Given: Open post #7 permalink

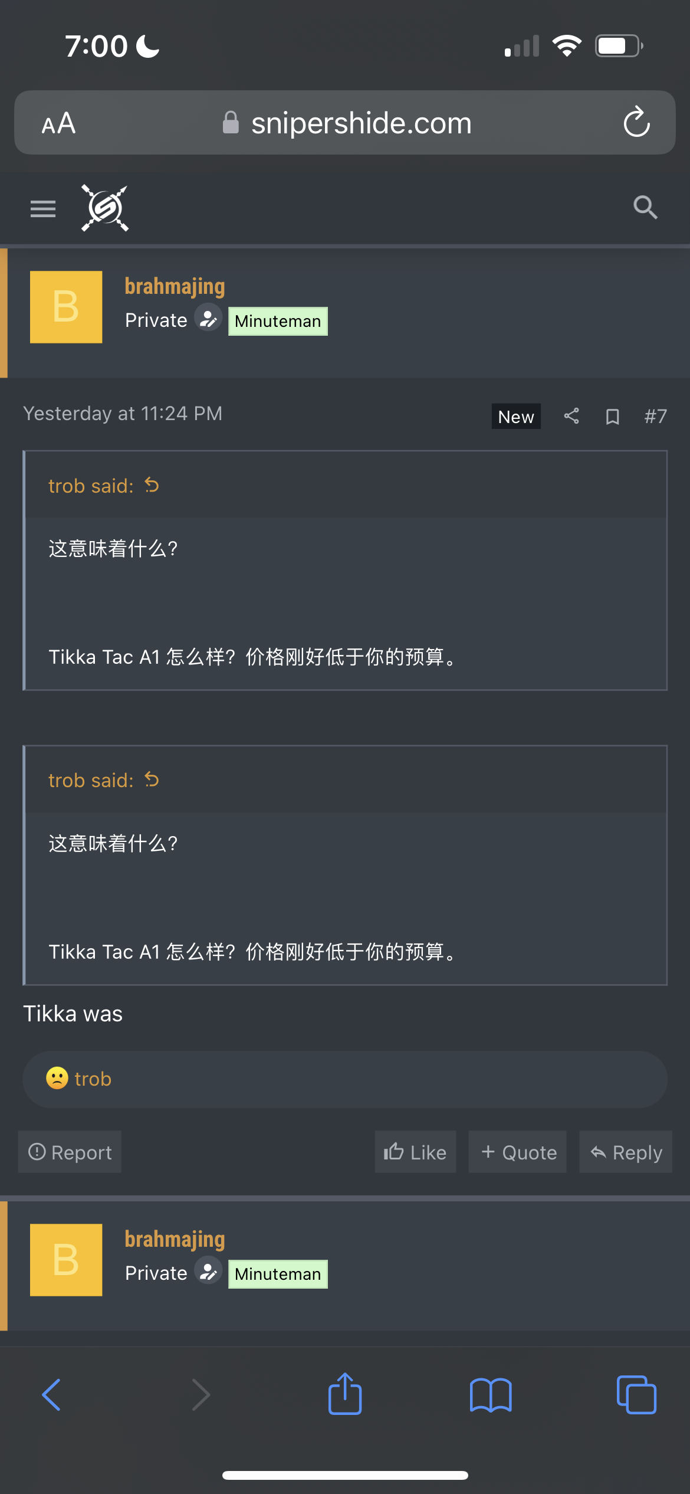Looking at the screenshot, I should (x=655, y=417).
